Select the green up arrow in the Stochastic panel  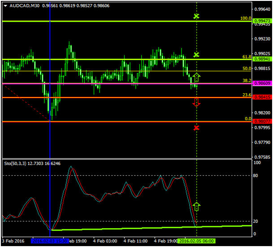pos(196,207)
